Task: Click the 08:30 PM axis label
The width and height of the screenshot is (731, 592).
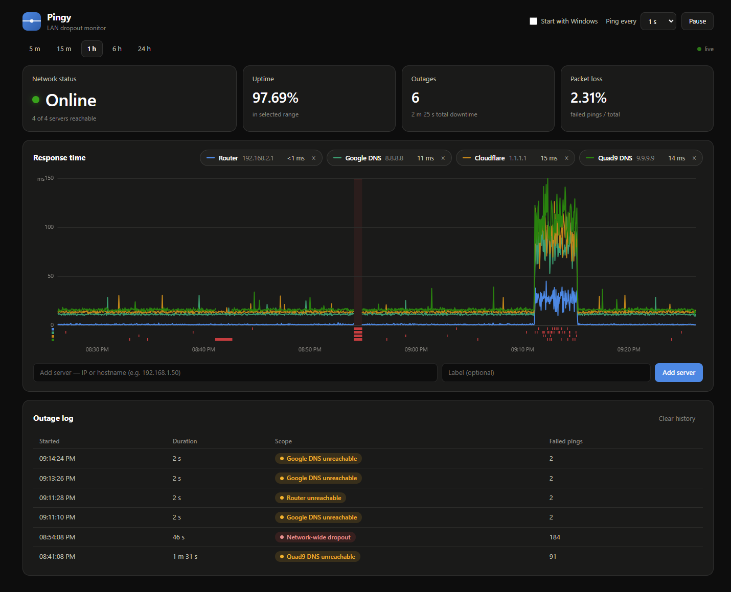Action: 97,349
